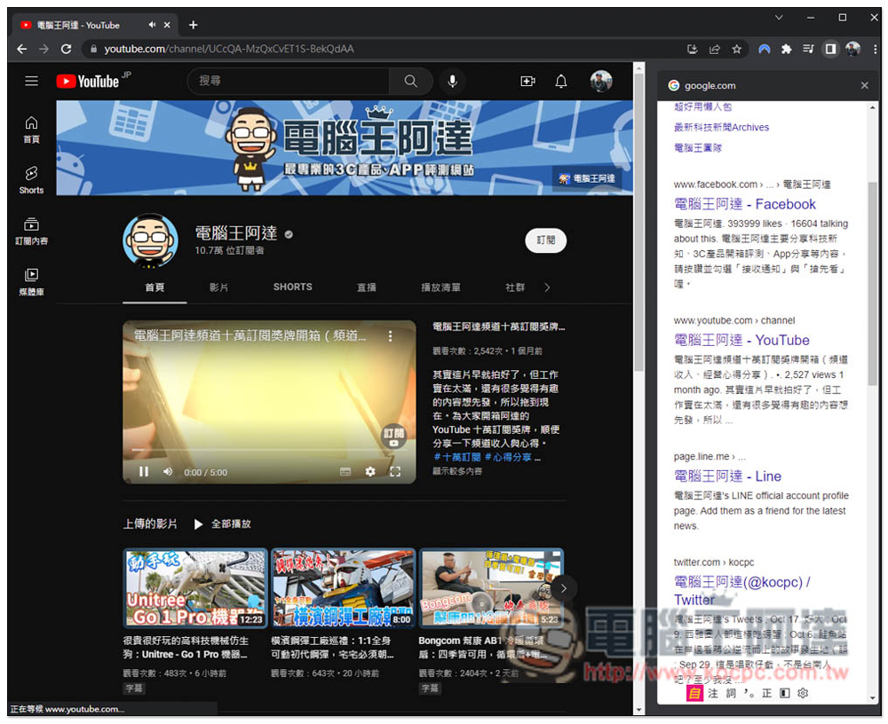Click the 電腦王阿達 channel avatar
888x724 pixels.
150,240
